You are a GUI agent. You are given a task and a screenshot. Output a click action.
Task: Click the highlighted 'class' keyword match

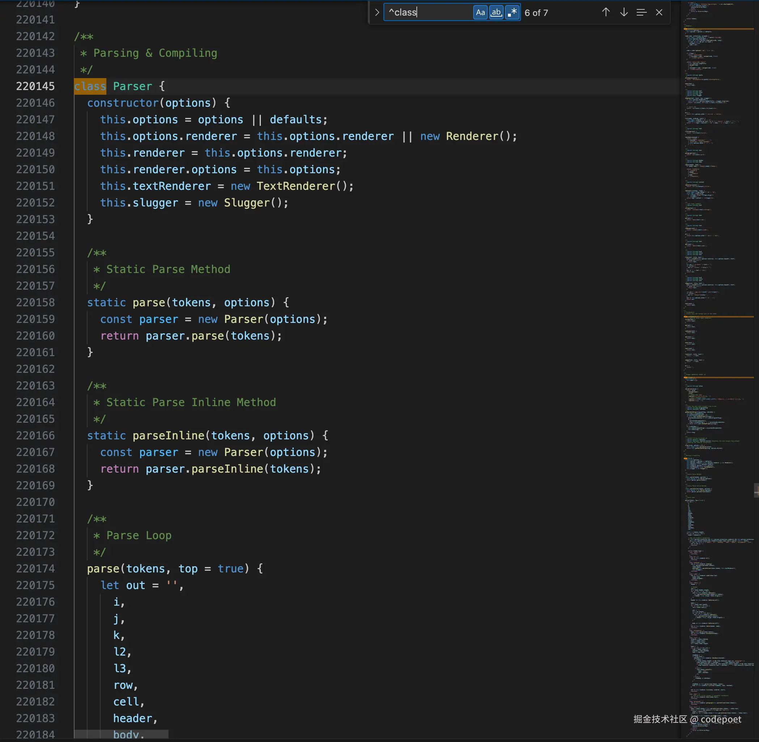pyautogui.click(x=90, y=86)
